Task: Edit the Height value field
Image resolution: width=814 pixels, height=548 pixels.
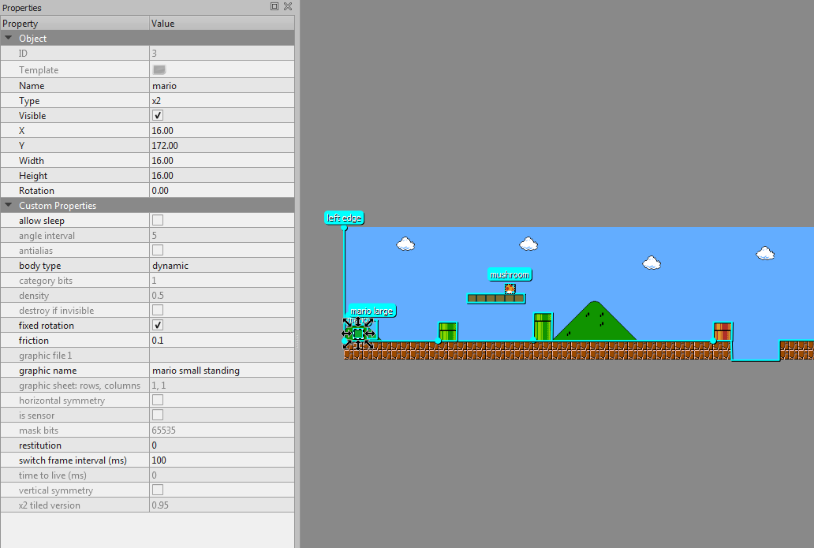Action: (222, 176)
